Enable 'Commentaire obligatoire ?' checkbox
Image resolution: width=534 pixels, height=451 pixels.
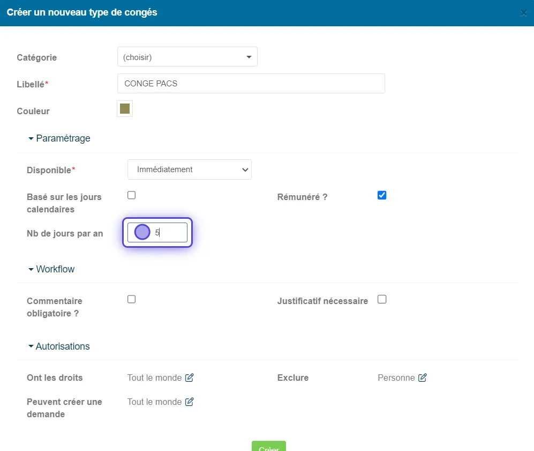click(131, 299)
